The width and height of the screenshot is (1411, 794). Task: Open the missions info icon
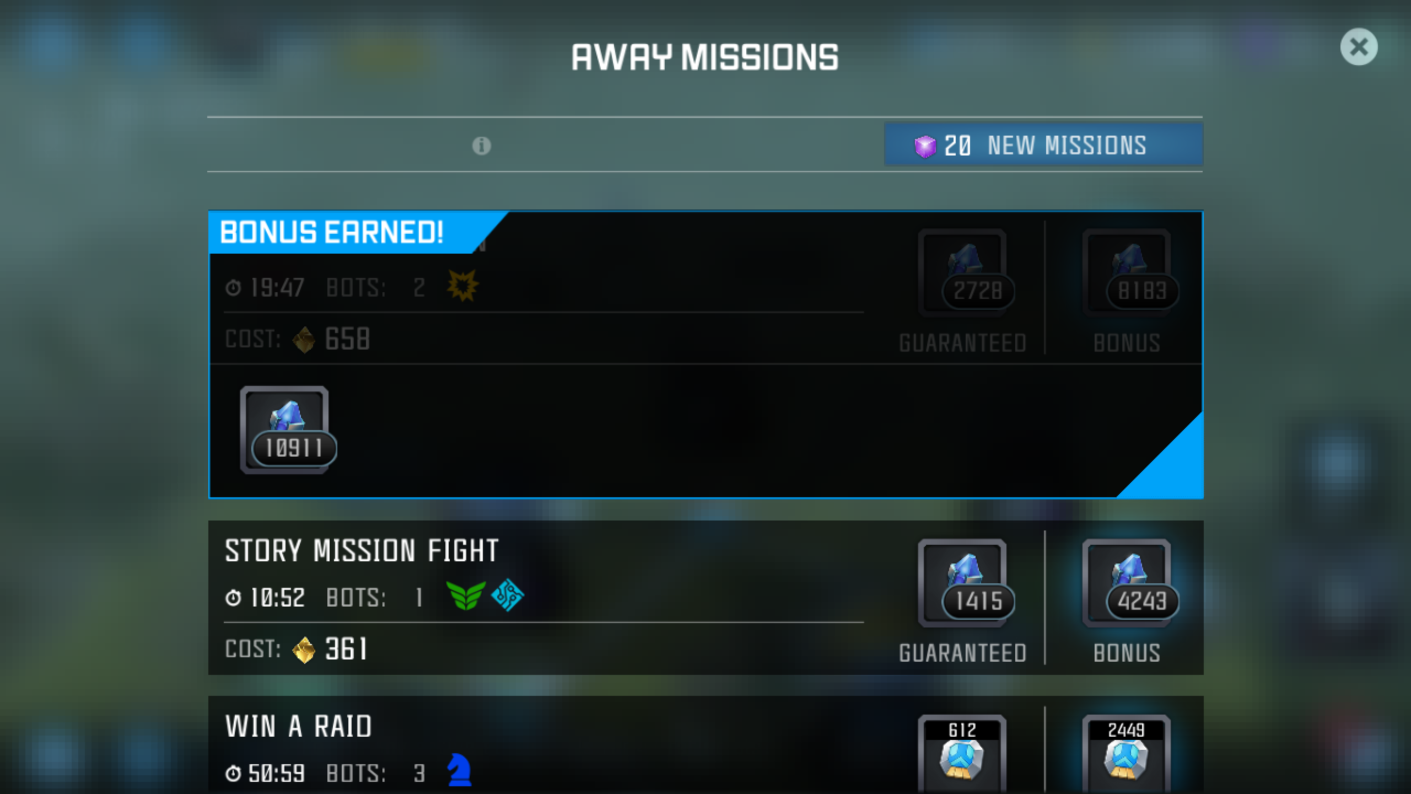481,146
